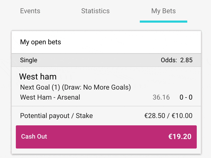Click the Potential payout / Stake label
This screenshot has width=211, height=158.
pyautogui.click(x=56, y=116)
